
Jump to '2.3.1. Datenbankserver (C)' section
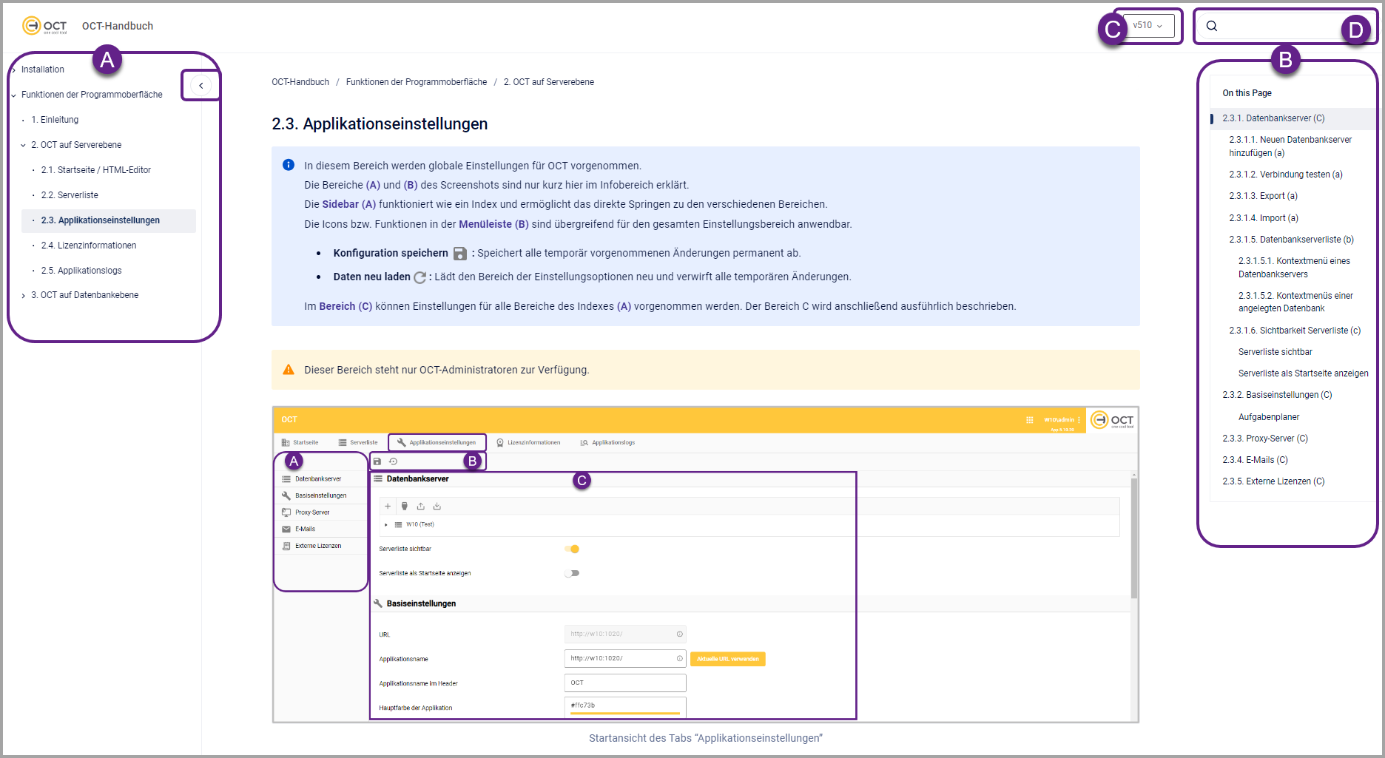click(1273, 118)
